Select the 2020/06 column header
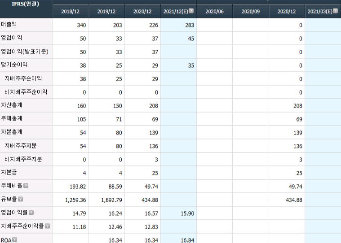 tap(214, 11)
